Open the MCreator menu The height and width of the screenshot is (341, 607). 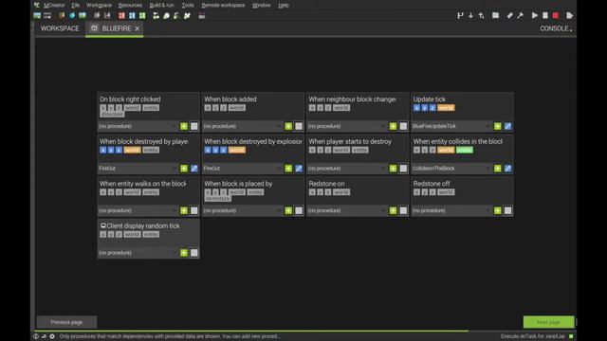[x=54, y=5]
